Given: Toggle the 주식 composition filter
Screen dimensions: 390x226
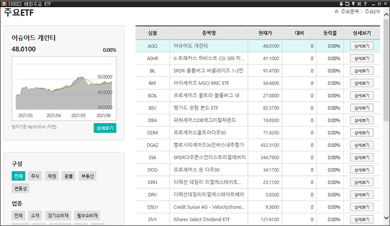Looking at the screenshot, I should [35, 176].
